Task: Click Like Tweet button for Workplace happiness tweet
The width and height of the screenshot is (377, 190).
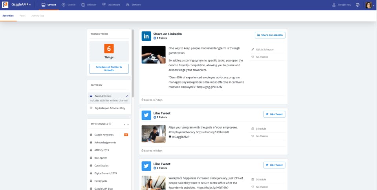Action: point(275,165)
